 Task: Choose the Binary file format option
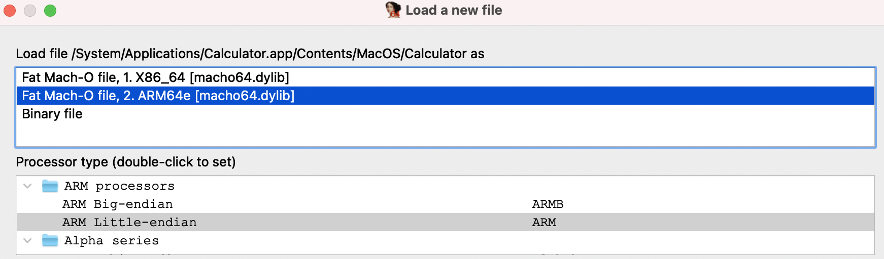[x=446, y=114]
